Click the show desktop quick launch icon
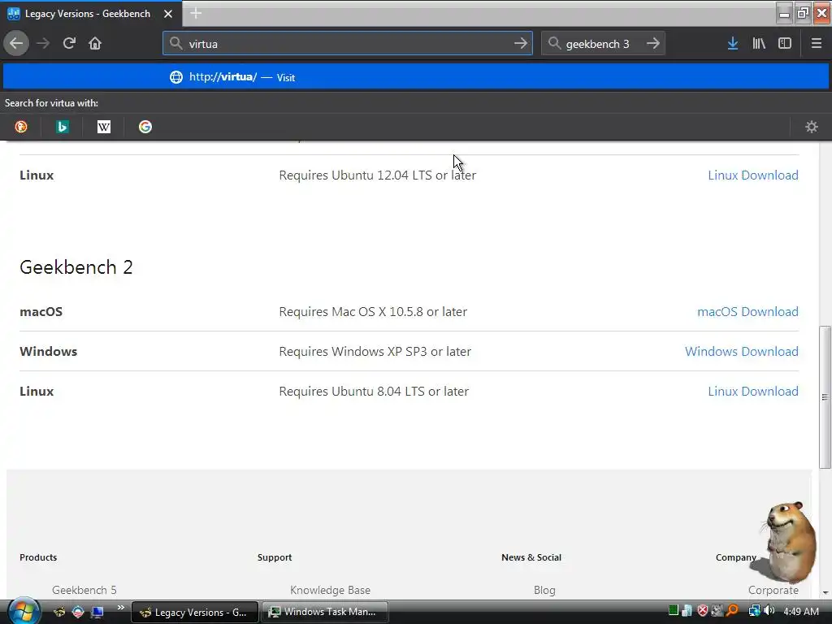Viewport: 832px width, 624px height. (97, 612)
